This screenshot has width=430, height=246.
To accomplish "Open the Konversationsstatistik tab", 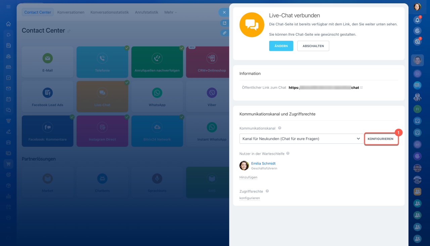I will click(110, 12).
